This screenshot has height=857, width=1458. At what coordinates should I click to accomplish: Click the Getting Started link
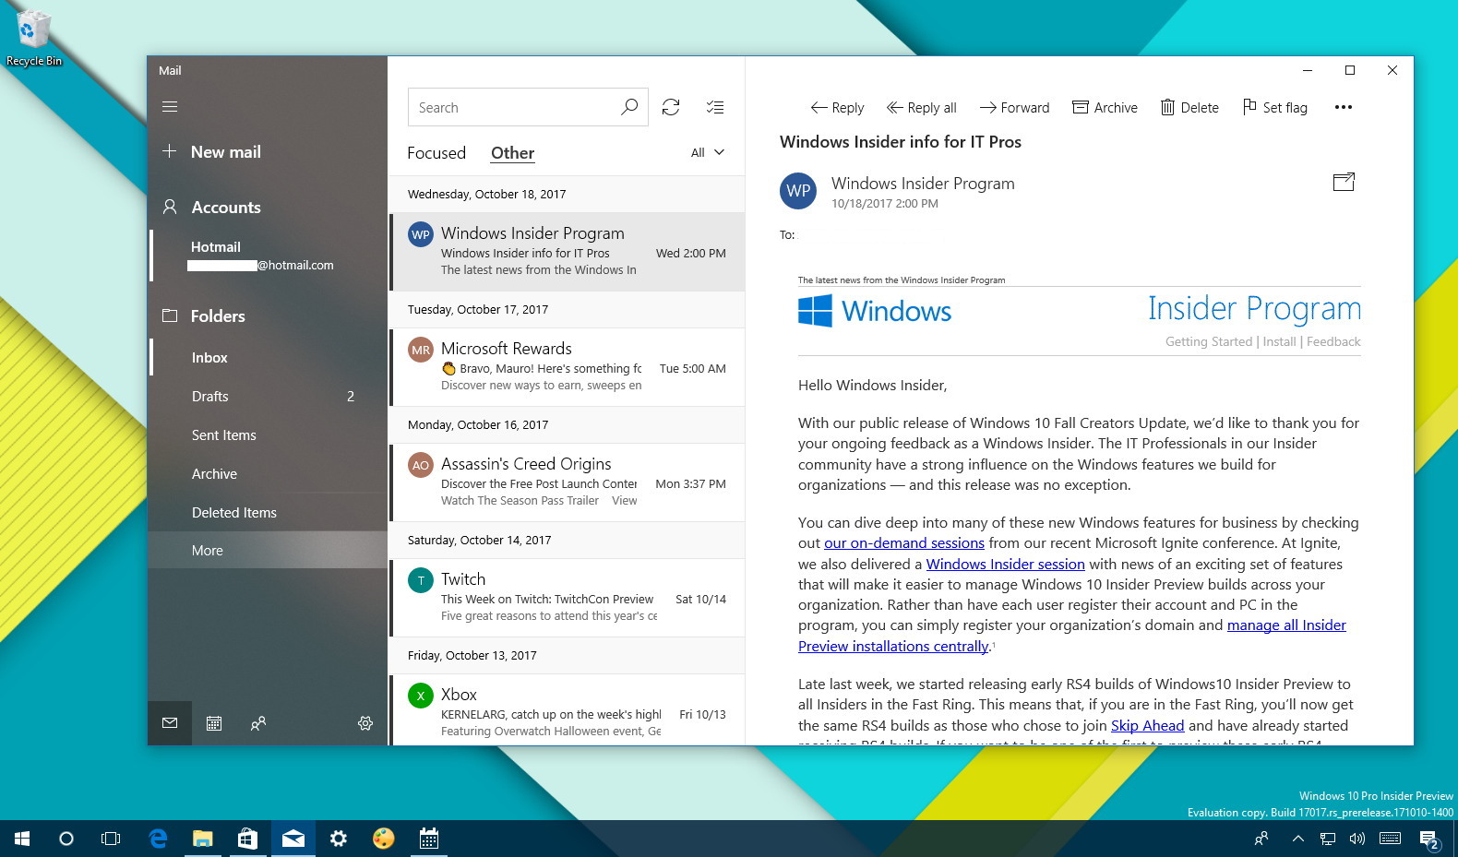pos(1208,342)
